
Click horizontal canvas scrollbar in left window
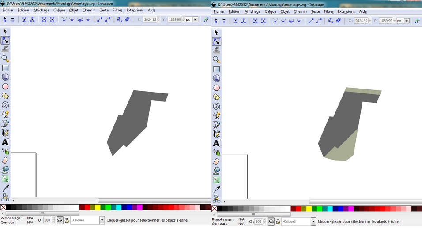[x=154, y=201]
